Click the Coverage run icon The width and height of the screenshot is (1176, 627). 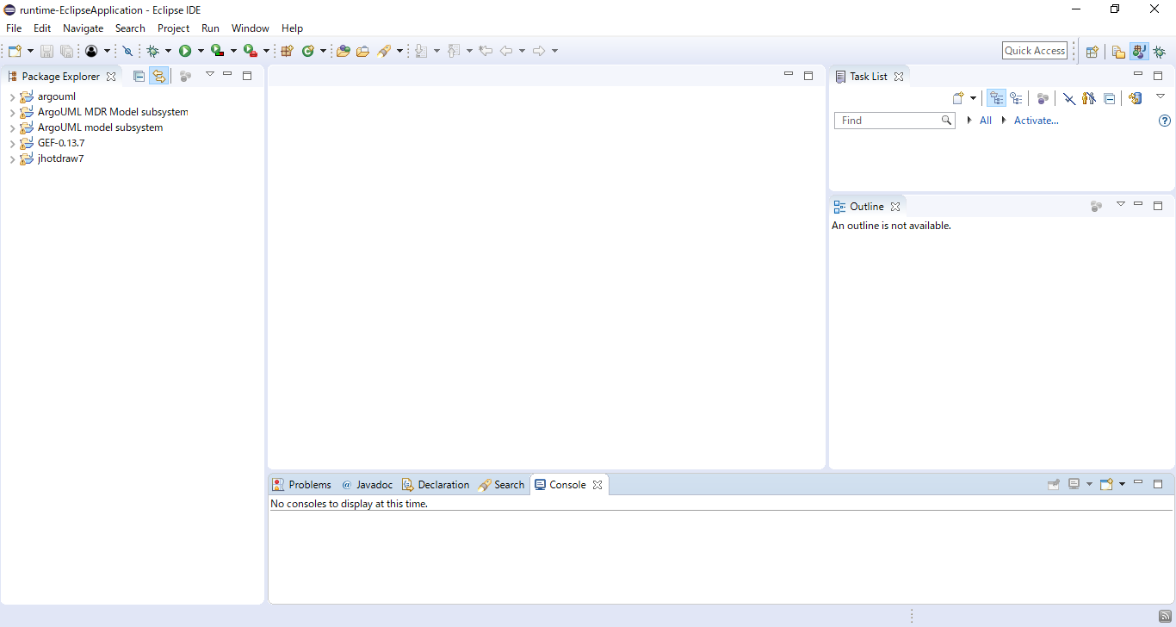[x=217, y=51]
